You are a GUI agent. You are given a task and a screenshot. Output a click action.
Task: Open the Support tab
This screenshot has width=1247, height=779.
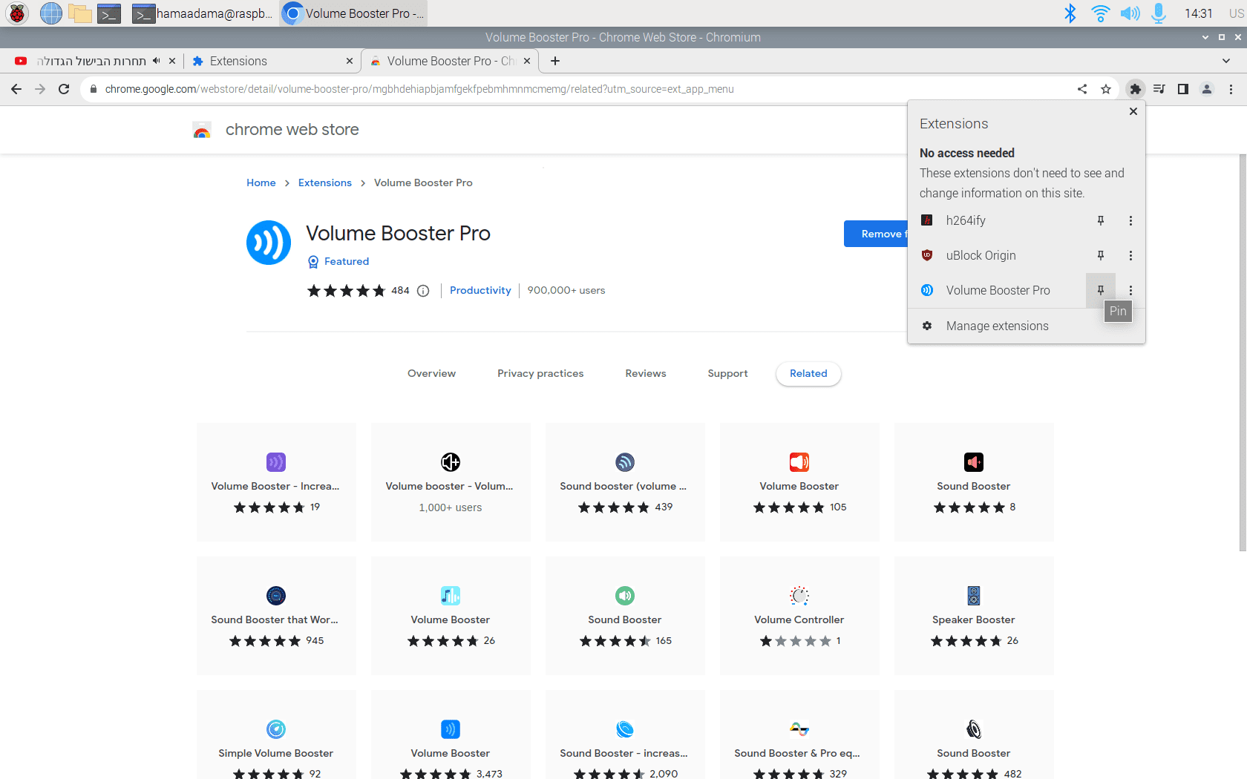[x=727, y=373]
